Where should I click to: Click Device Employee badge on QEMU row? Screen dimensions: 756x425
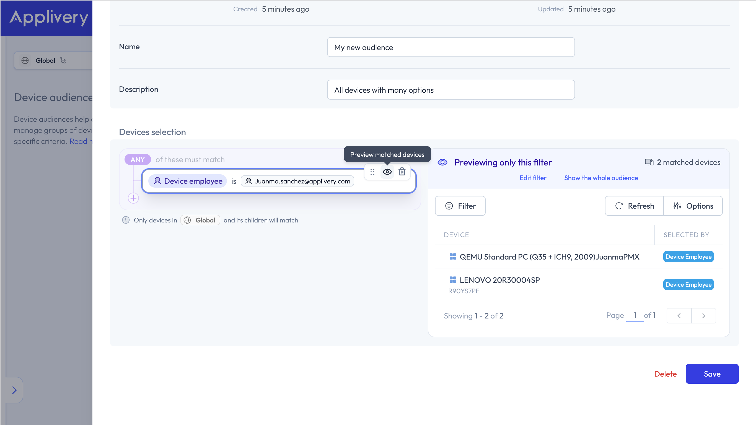coord(688,257)
